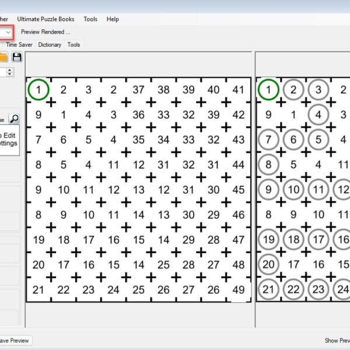Click the Edit Settings button

(9, 139)
